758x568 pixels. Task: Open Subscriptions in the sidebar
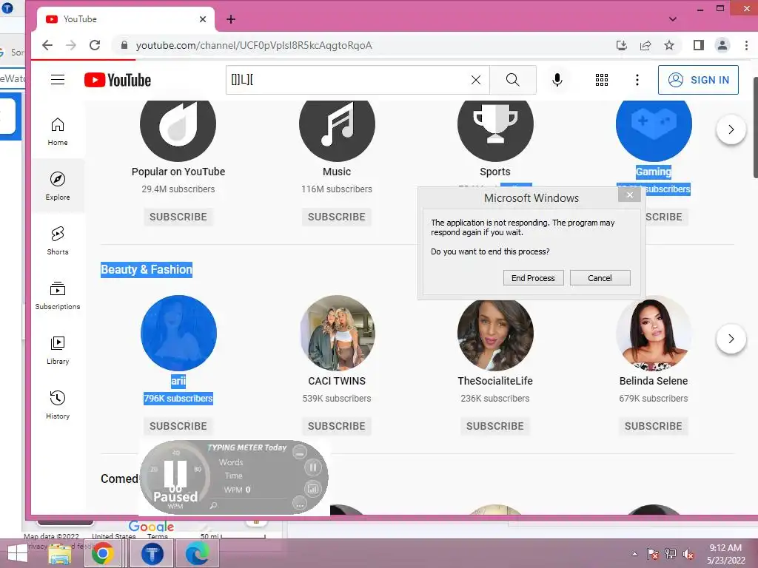click(58, 295)
